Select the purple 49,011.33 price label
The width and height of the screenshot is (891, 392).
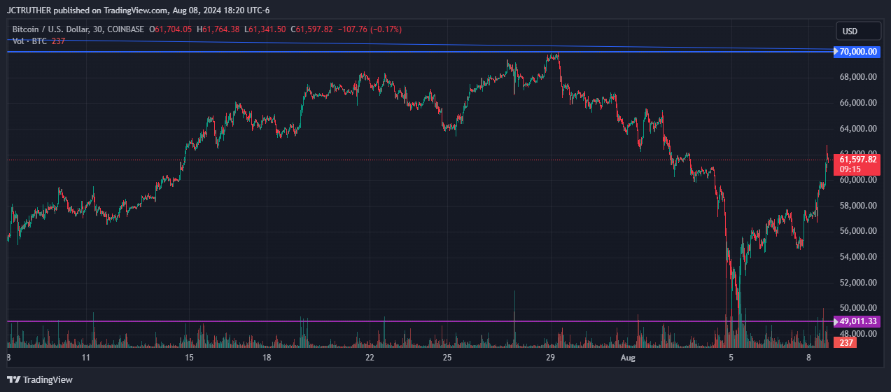[x=857, y=321]
